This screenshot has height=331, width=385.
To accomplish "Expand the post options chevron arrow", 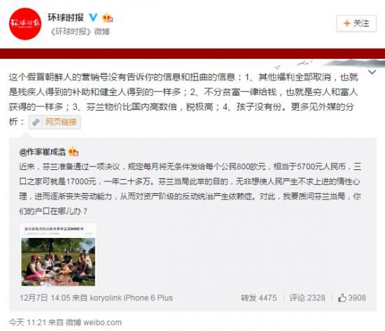I will pyautogui.click(x=372, y=72).
